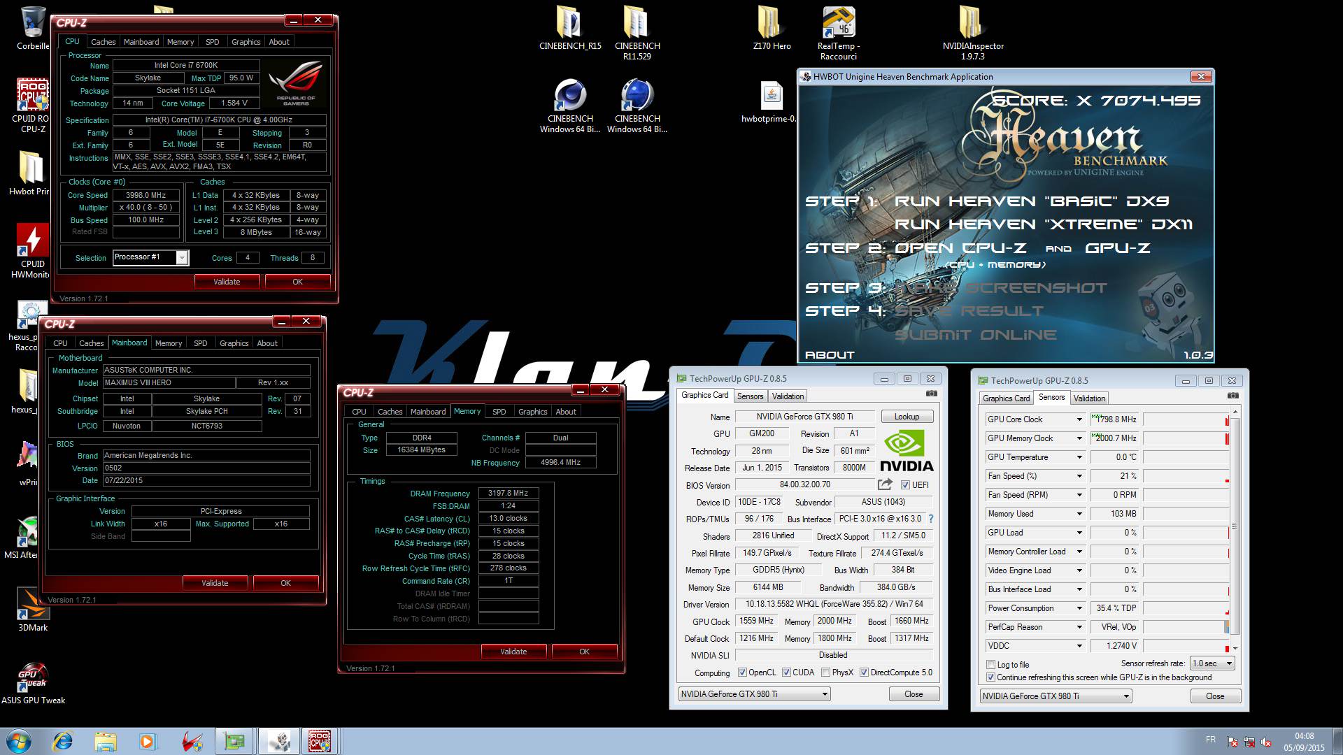Click the GPU Core Clock sensor graph
This screenshot has width=1343, height=755.
tap(1186, 419)
